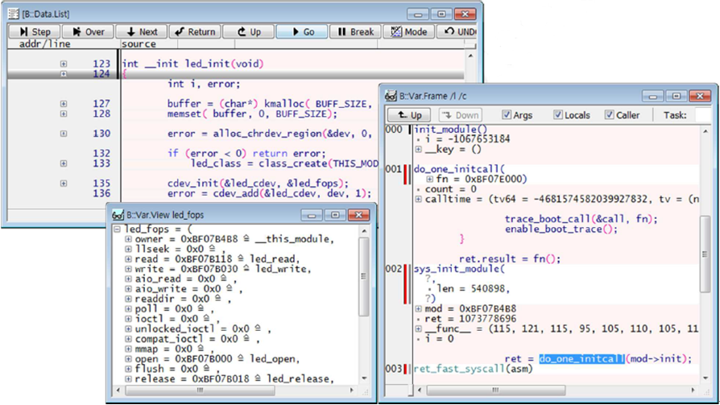Expand source line 127 in listing
720x405 pixels.
pos(64,104)
